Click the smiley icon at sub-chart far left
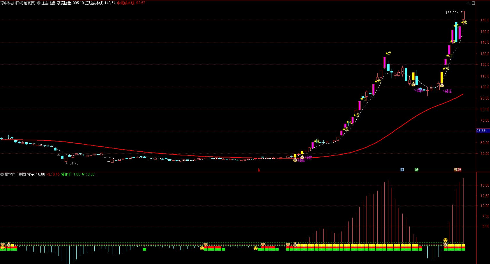The width and height of the screenshot is (490, 264). tap(2, 248)
